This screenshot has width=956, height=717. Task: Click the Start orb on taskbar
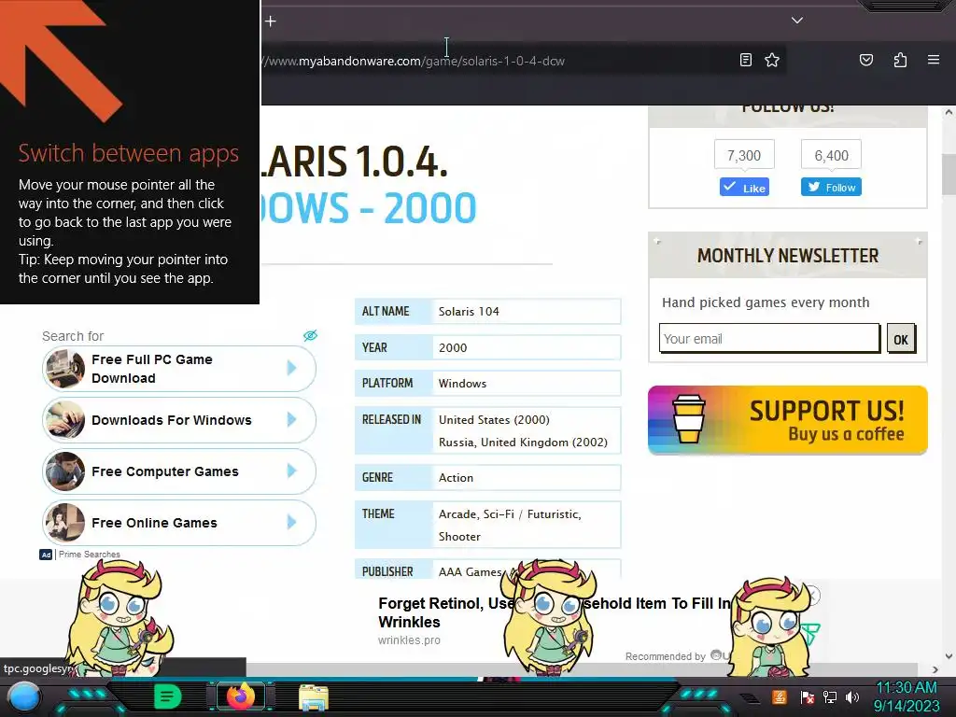(x=24, y=697)
